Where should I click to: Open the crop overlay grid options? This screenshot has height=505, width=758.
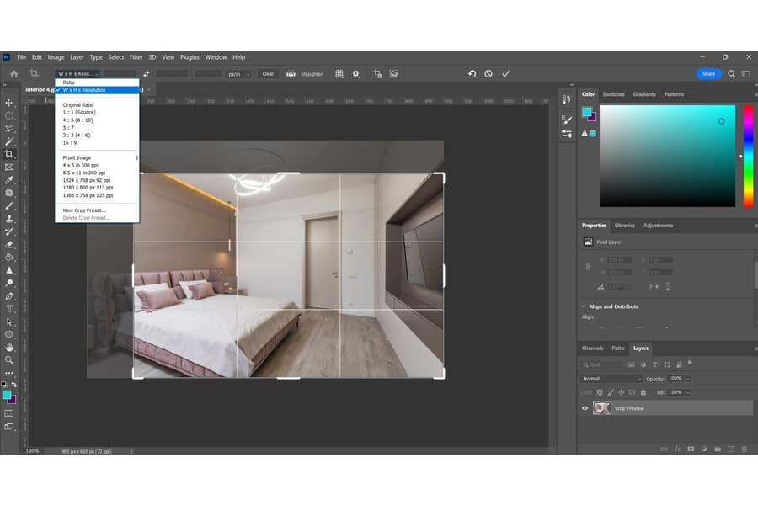click(x=339, y=74)
